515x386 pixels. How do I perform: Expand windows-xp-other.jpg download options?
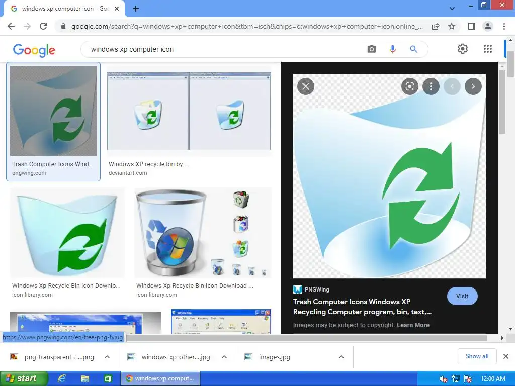(224, 357)
